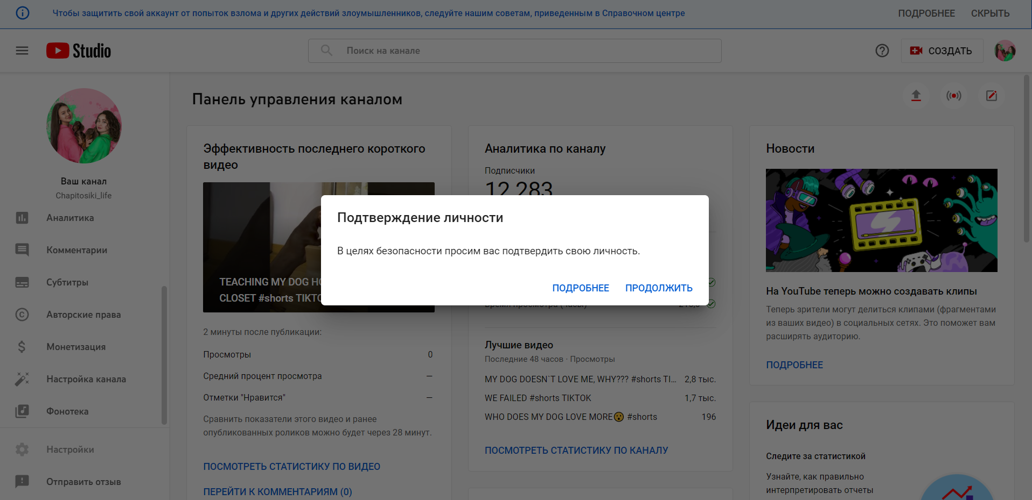The height and width of the screenshot is (500, 1032).
Task: Click the Средний процент просмотра row
Action: (x=318, y=376)
